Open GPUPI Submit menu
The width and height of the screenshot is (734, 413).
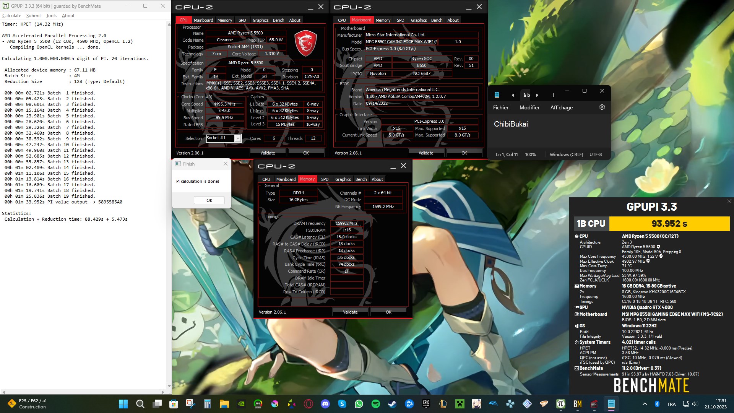tap(34, 16)
